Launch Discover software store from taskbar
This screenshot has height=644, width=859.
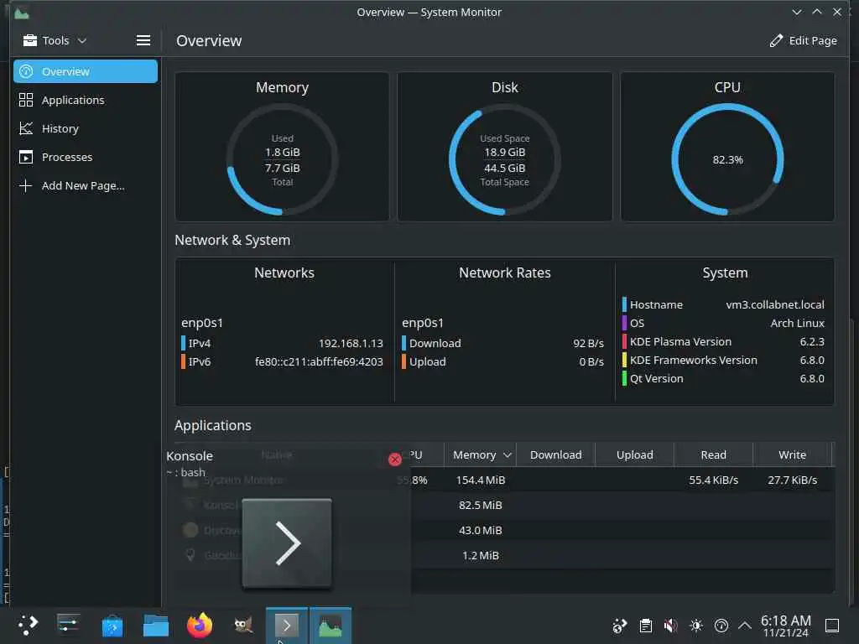tap(112, 626)
